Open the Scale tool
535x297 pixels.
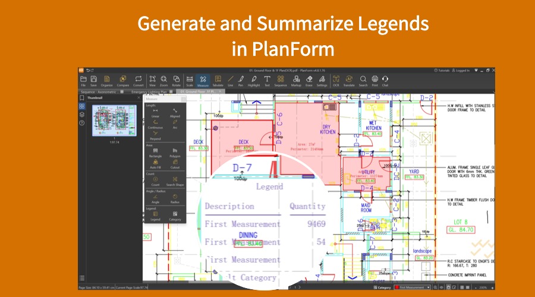pyautogui.click(x=190, y=81)
